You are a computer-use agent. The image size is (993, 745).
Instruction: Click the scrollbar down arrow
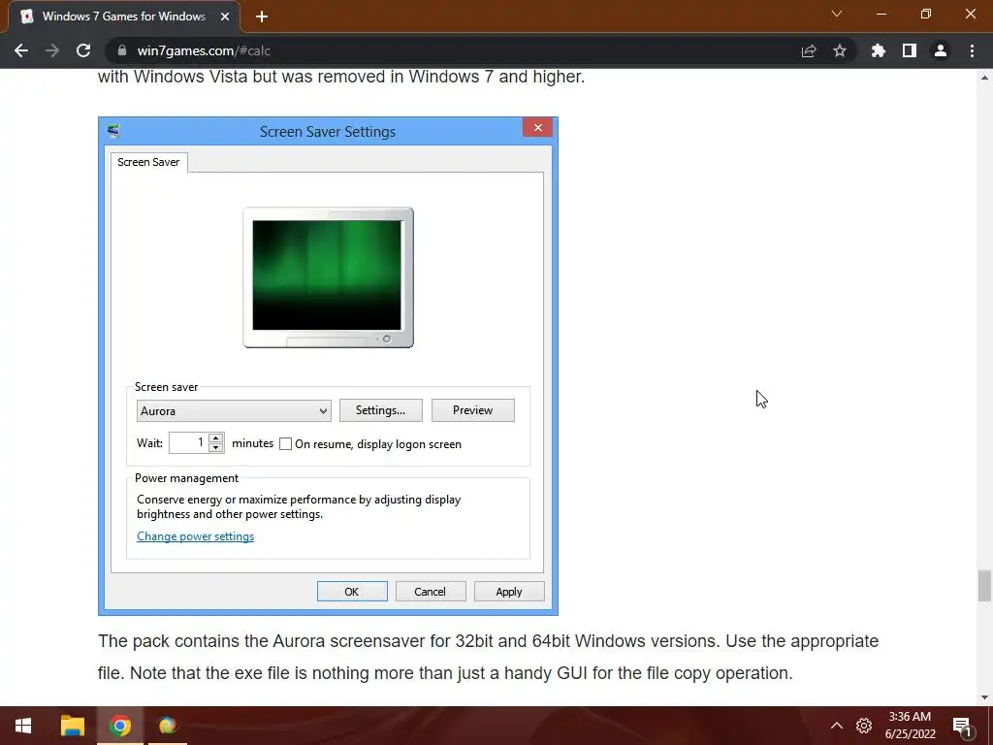pyautogui.click(x=984, y=697)
